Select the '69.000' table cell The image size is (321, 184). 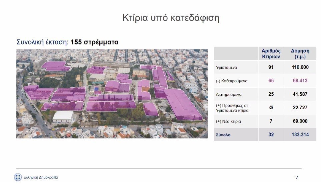click(x=300, y=121)
